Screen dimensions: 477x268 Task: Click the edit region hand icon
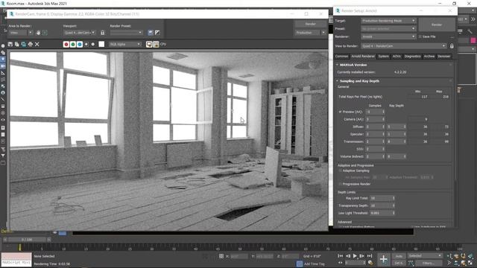click(x=38, y=33)
